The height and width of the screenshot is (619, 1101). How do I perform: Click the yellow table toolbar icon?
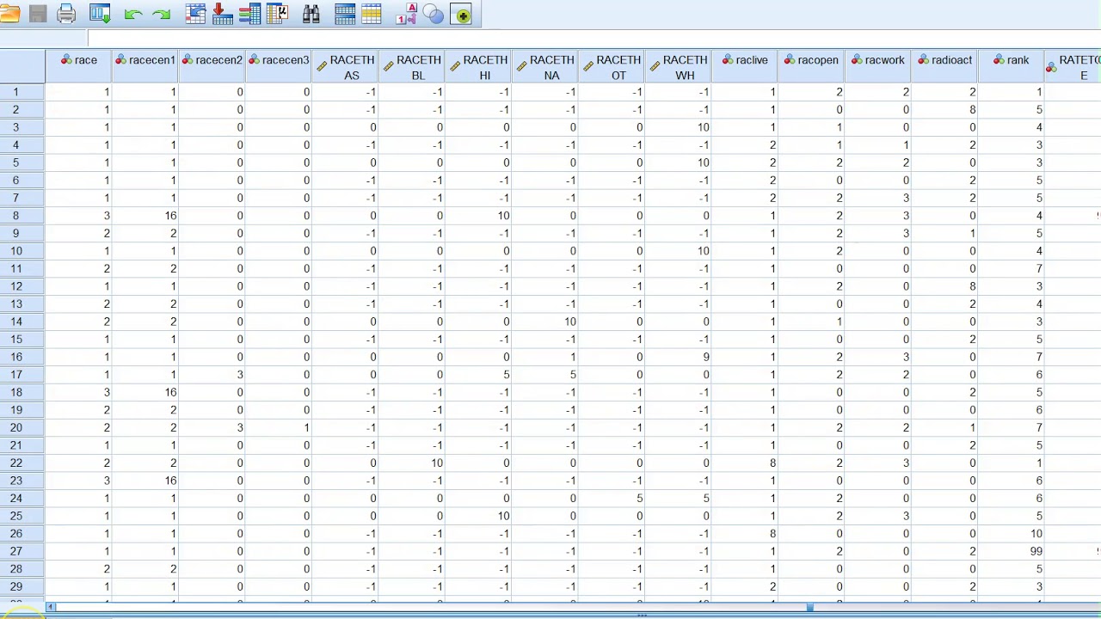pos(372,14)
